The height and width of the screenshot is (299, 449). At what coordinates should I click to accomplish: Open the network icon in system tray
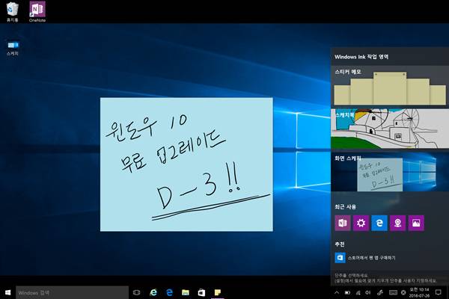point(358,293)
